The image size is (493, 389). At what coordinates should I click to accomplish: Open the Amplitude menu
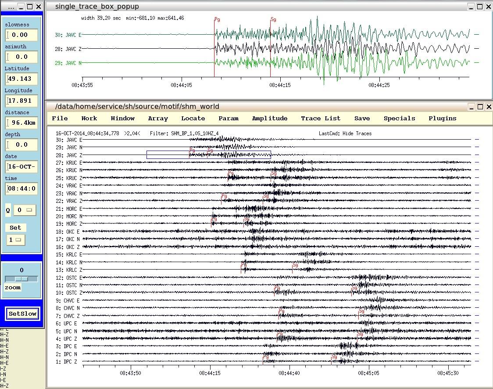click(270, 118)
